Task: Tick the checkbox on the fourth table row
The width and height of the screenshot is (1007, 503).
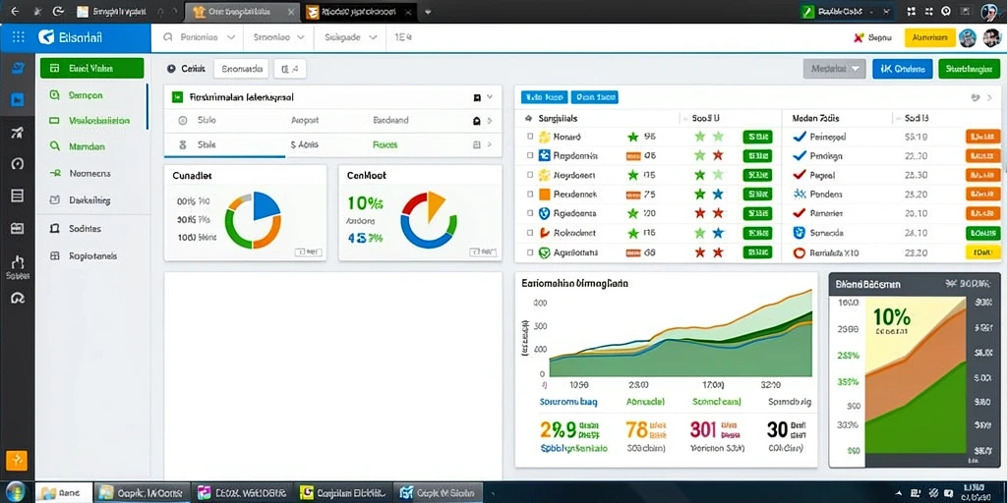Action: coord(530,194)
